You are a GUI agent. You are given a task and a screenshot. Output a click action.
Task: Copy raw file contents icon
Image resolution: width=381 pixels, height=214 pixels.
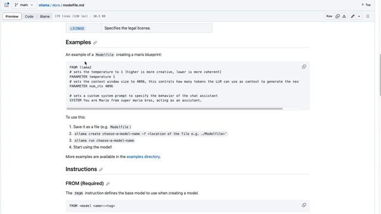338,16
